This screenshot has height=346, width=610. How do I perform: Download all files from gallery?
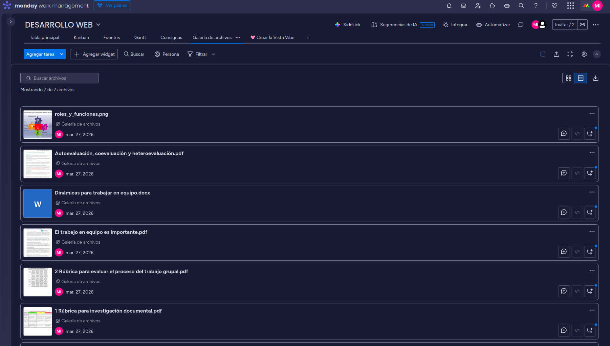pos(596,78)
